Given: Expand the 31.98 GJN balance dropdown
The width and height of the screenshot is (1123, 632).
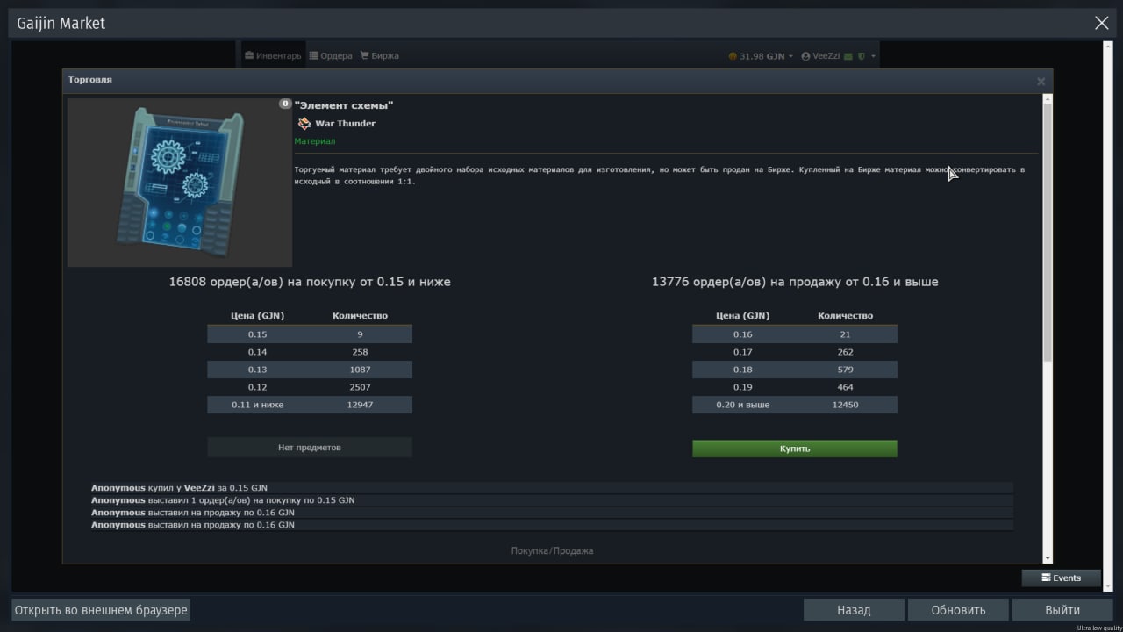Looking at the screenshot, I should [761, 56].
